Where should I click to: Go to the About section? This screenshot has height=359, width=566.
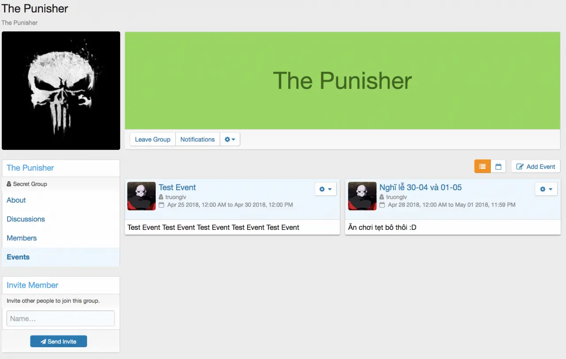(x=16, y=200)
